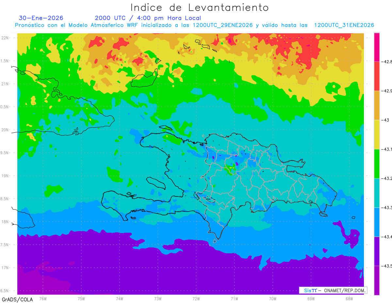Pick the red legend swatch below -42.8
Screen dimensions: 392x303
click(x=377, y=76)
